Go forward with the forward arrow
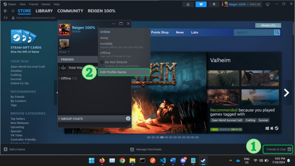The height and width of the screenshot is (166, 295). (x=13, y=11)
